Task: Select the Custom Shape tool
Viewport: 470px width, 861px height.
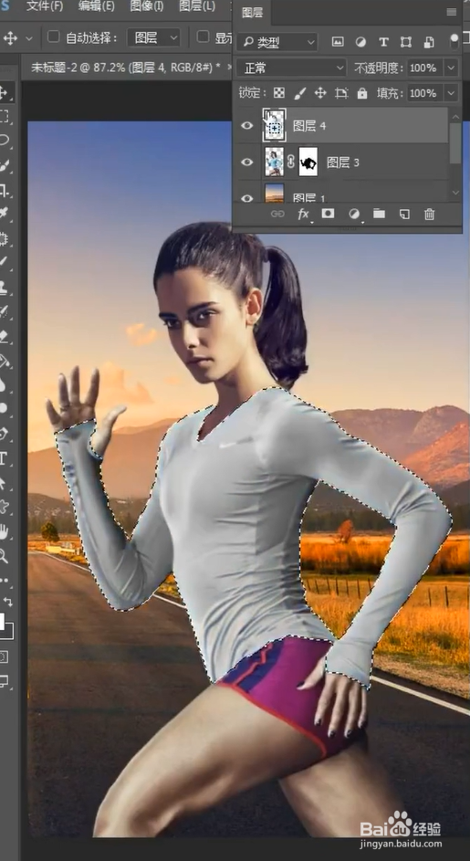Action: [x=4, y=507]
